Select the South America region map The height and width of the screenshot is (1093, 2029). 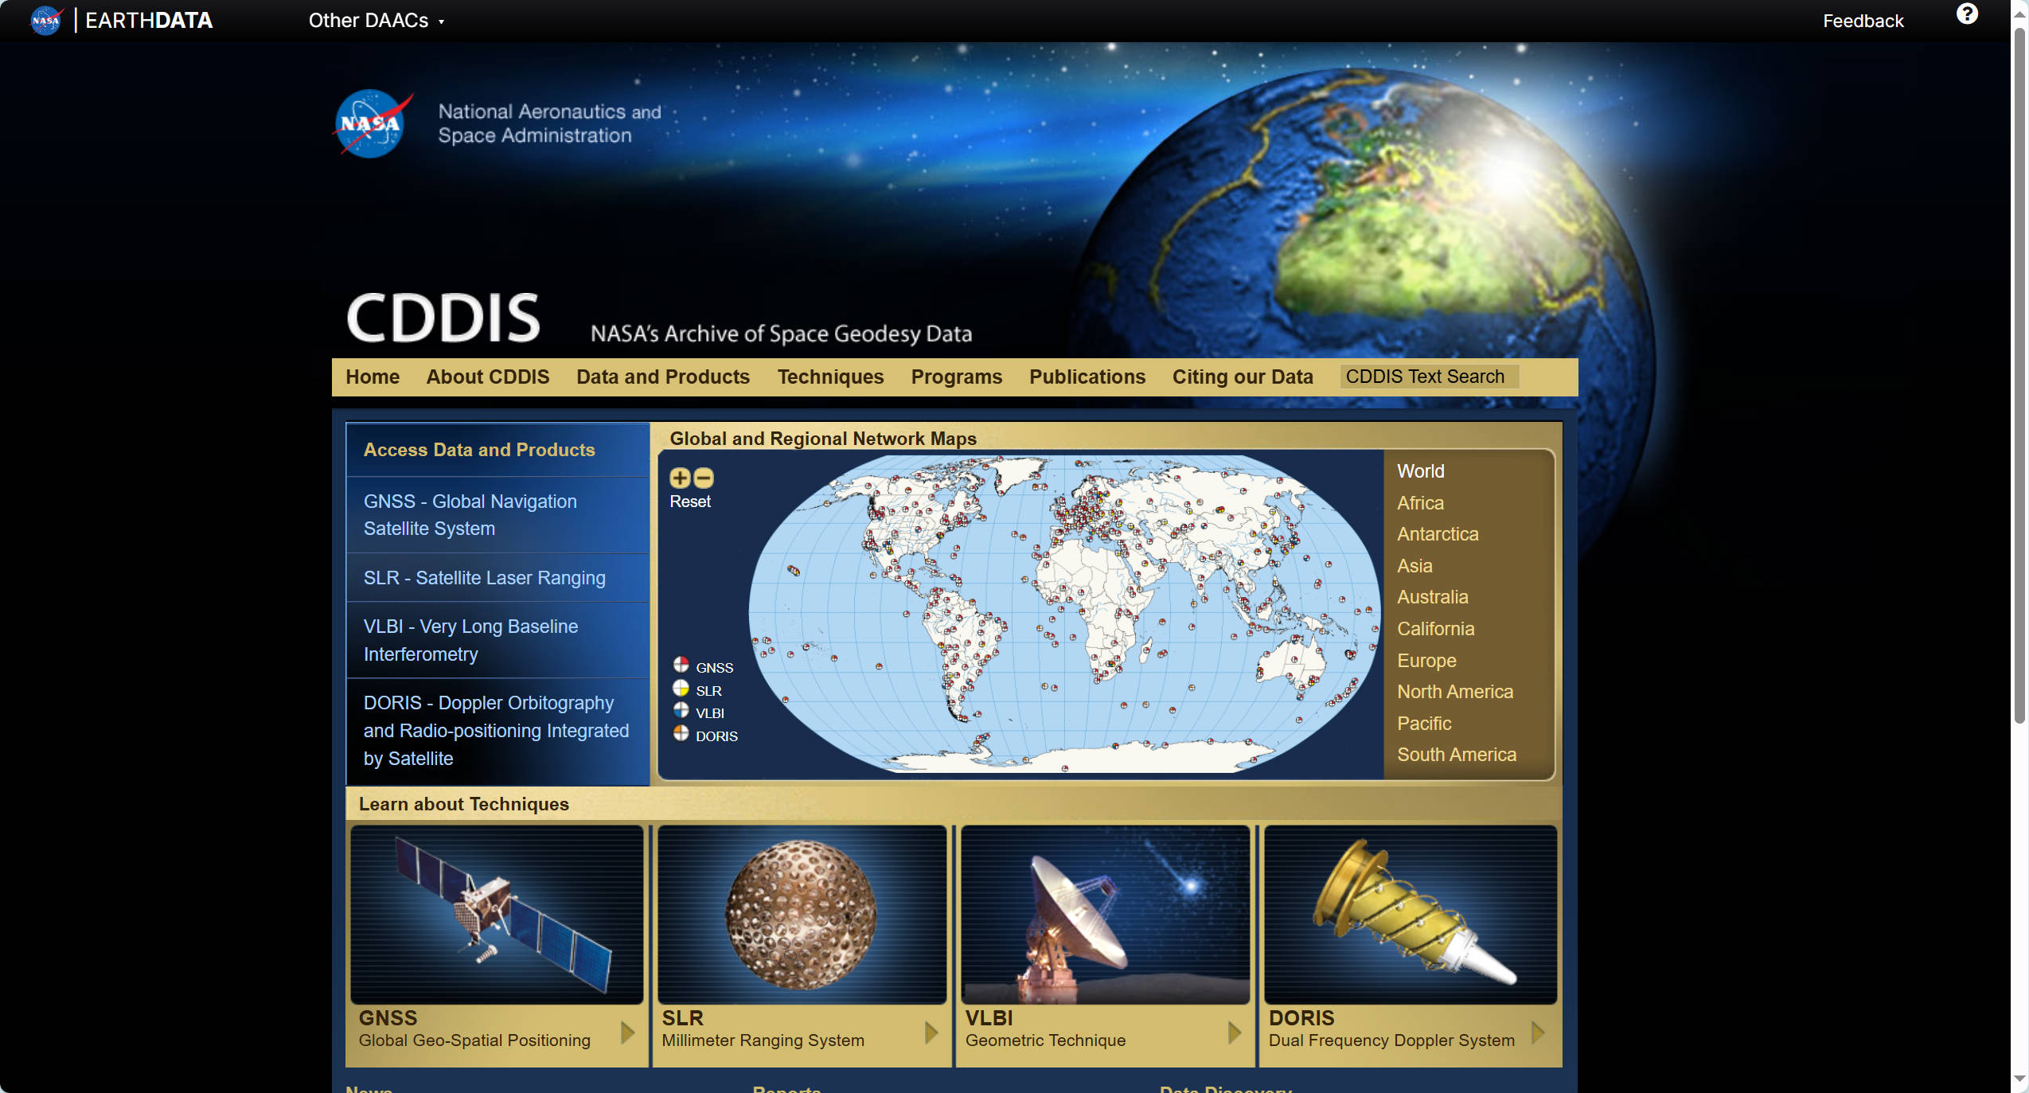pos(1456,755)
